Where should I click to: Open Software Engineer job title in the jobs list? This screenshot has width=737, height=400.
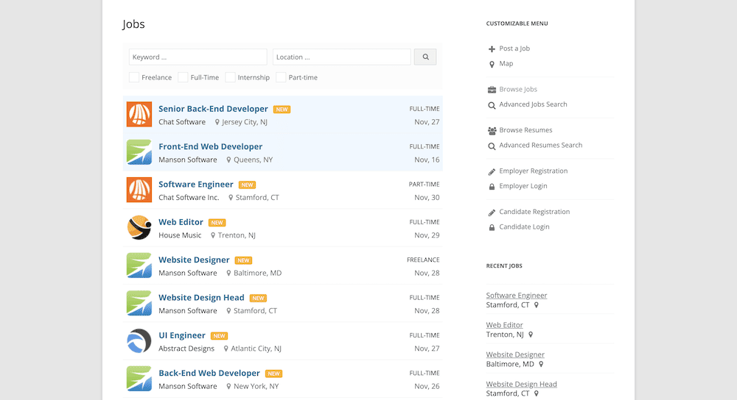click(x=195, y=185)
